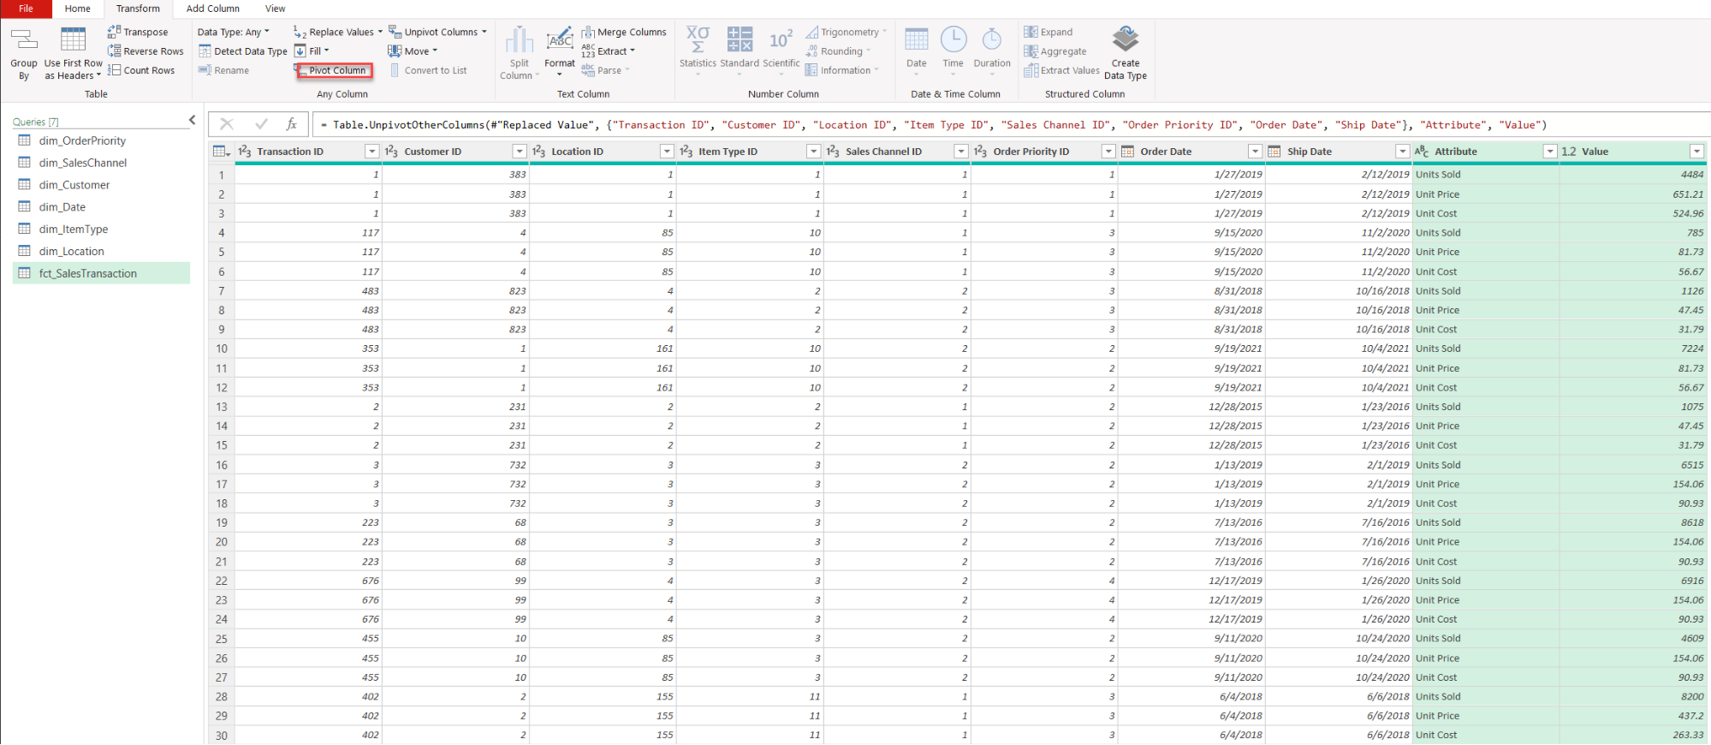Click Reverse Rows
The image size is (1711, 745).
(x=146, y=51)
